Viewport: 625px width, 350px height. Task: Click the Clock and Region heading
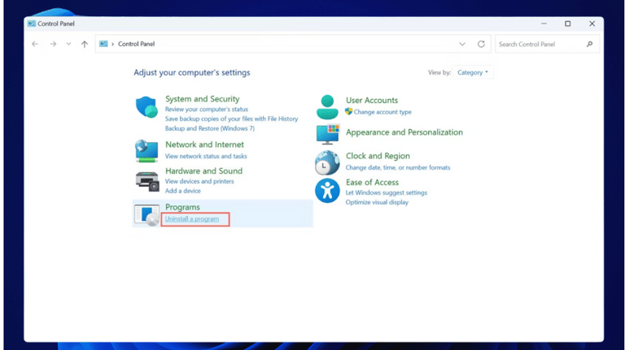pyautogui.click(x=378, y=156)
